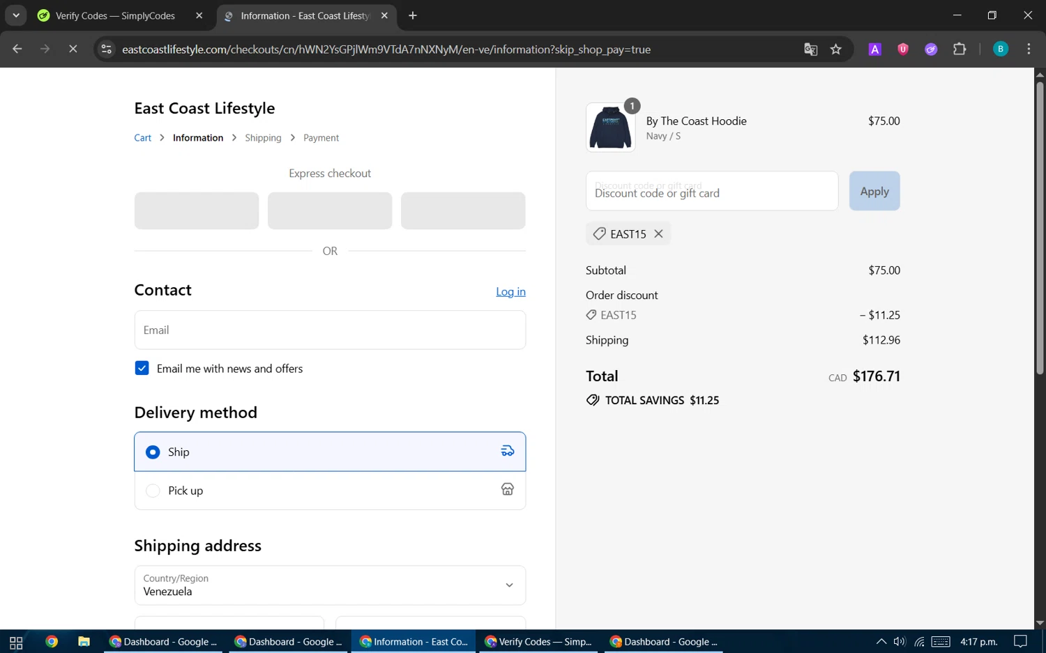The height and width of the screenshot is (653, 1046).
Task: Open Chrome from the taskbar
Action: coord(52,642)
